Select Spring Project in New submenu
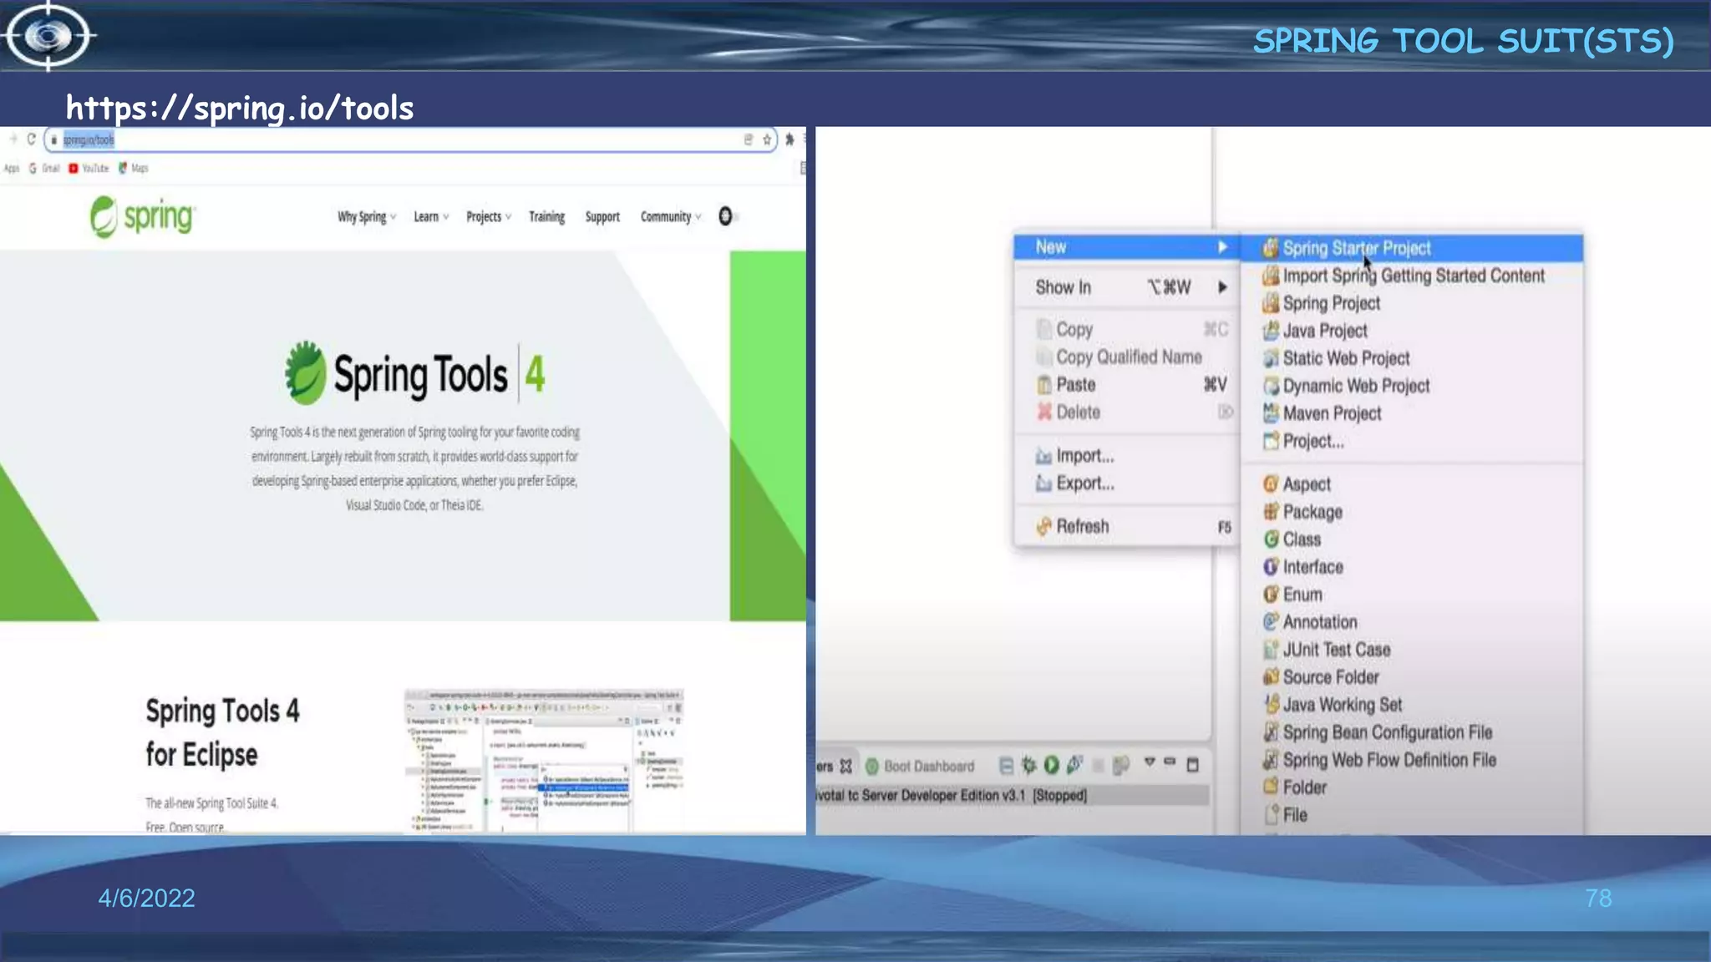Image resolution: width=1711 pixels, height=962 pixels. [1411, 303]
